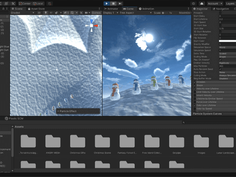236x177 pixels.
Task: Click Maximize On Play button
Action: click(185, 13)
